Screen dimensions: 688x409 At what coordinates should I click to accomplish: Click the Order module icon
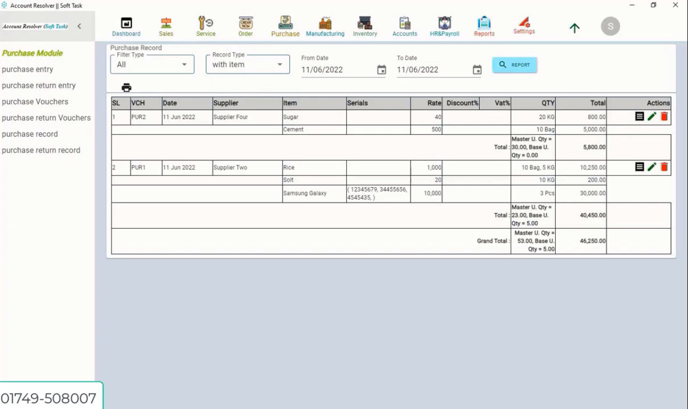(x=245, y=26)
